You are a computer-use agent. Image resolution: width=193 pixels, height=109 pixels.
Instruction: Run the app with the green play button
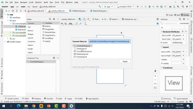click(x=138, y=7)
